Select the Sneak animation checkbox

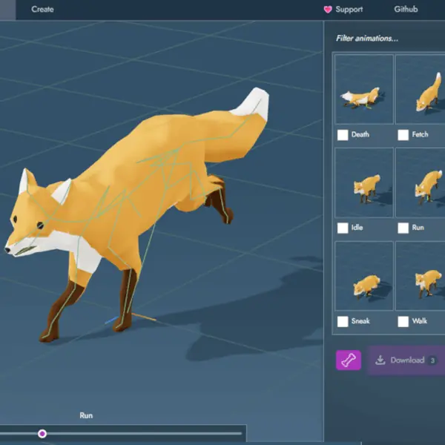click(343, 322)
